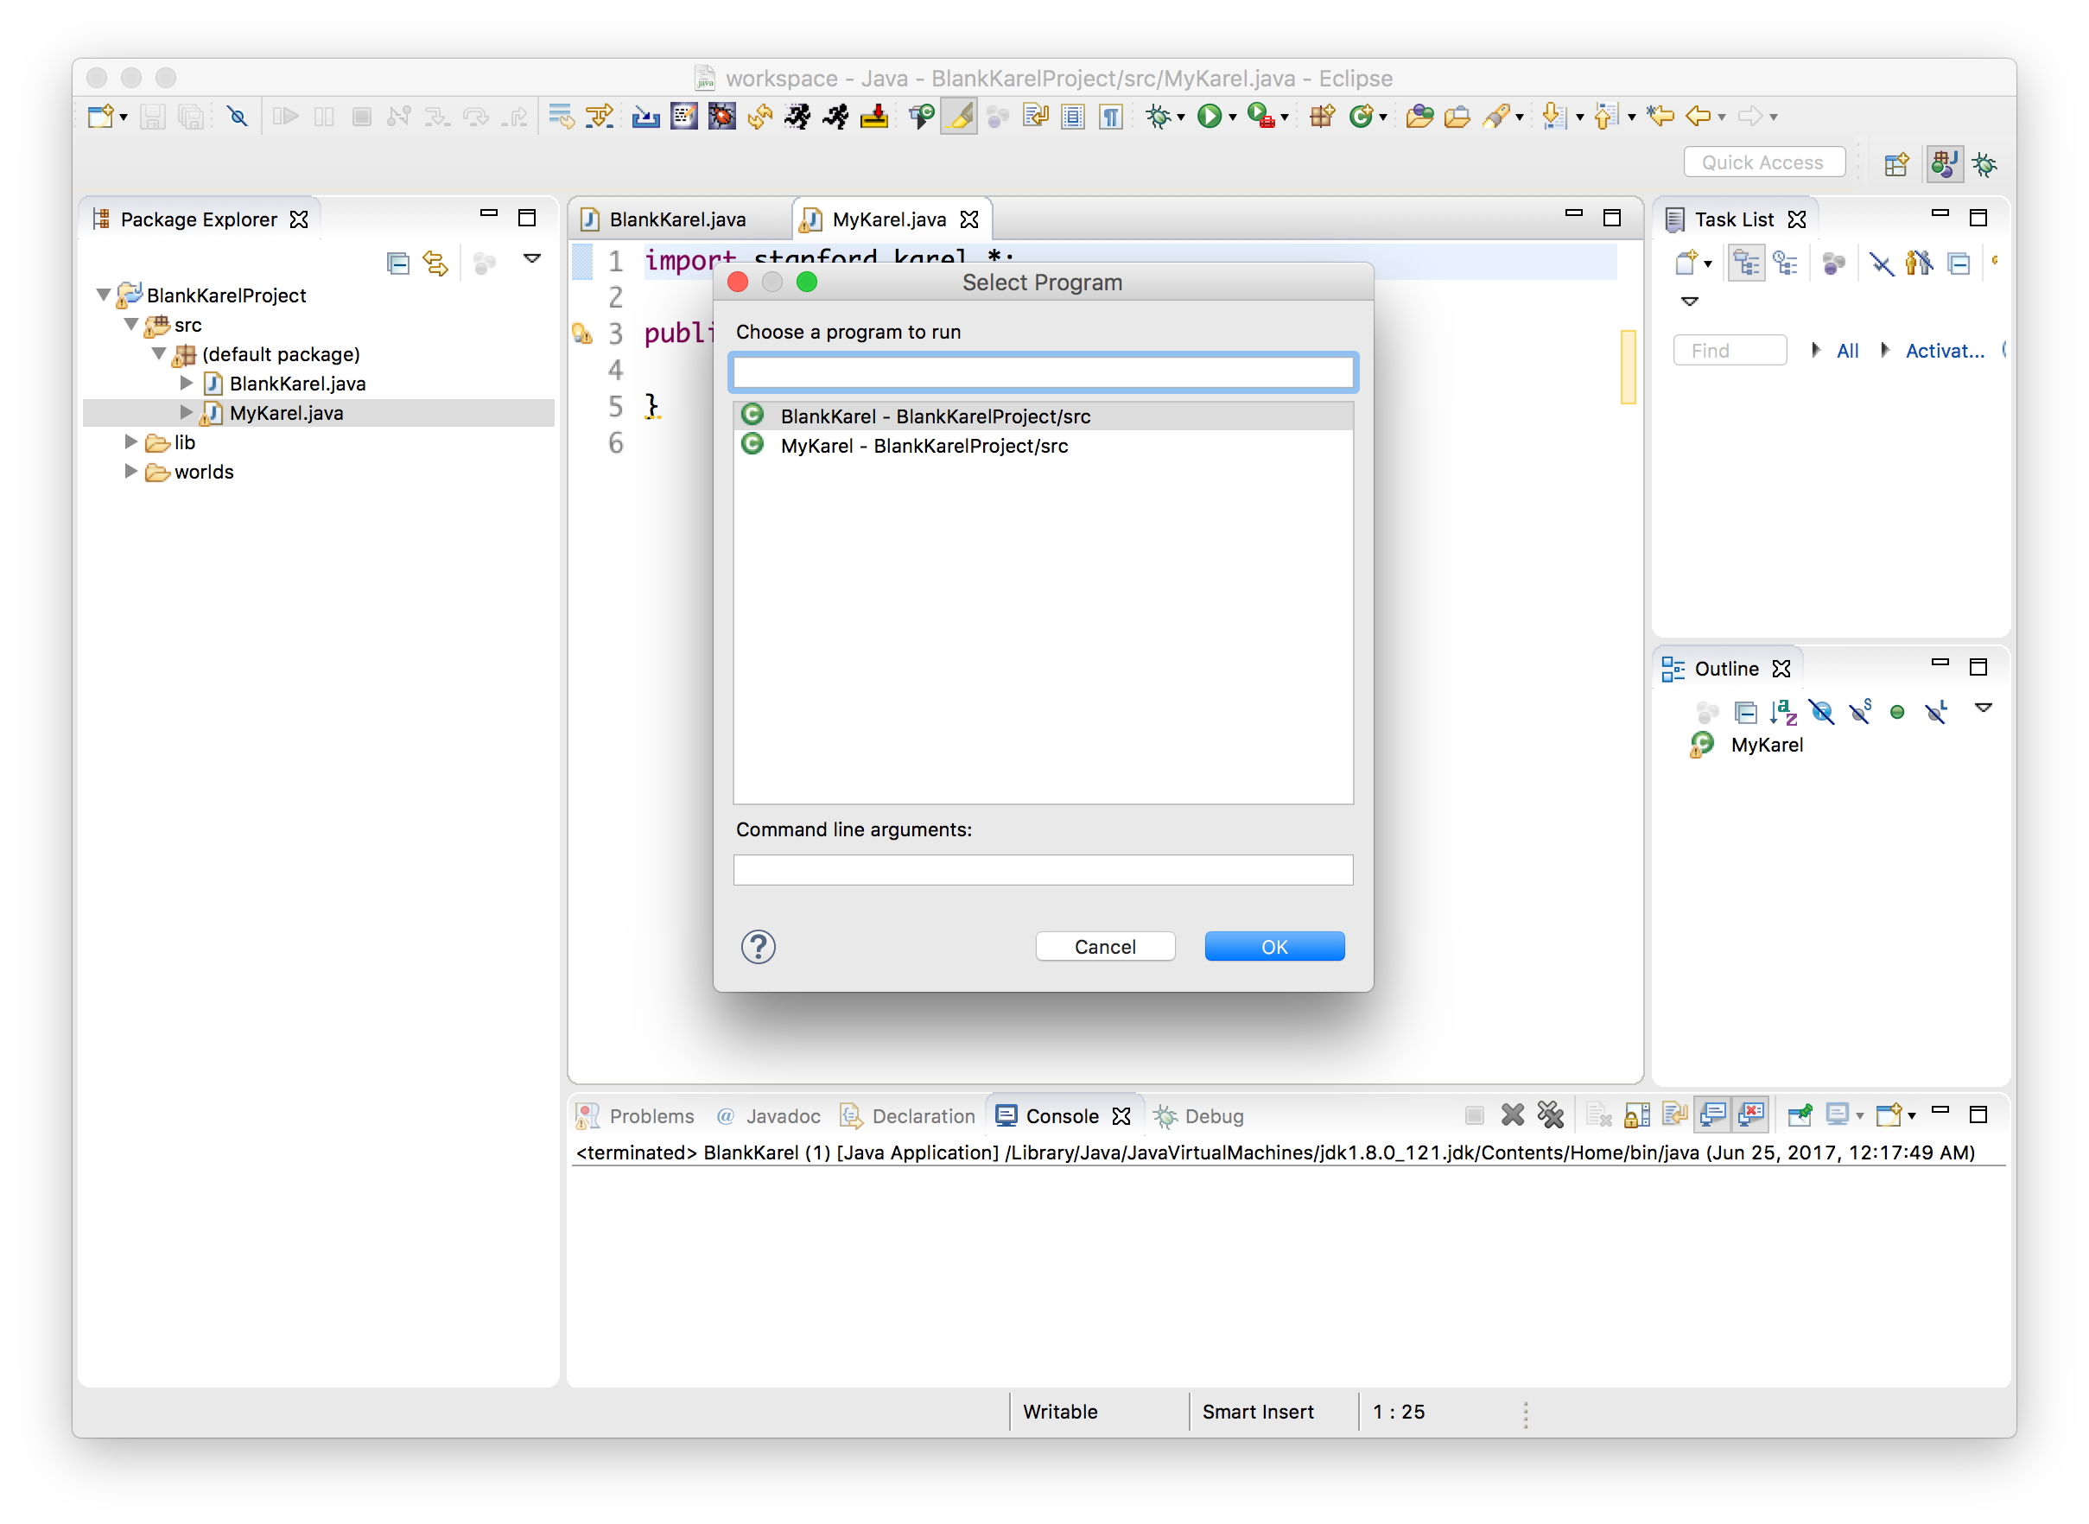Expand the lib folder arrow

(131, 441)
